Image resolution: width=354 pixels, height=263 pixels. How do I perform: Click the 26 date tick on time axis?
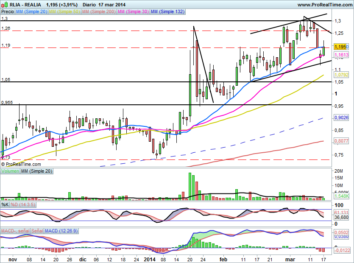[x=70, y=259]
